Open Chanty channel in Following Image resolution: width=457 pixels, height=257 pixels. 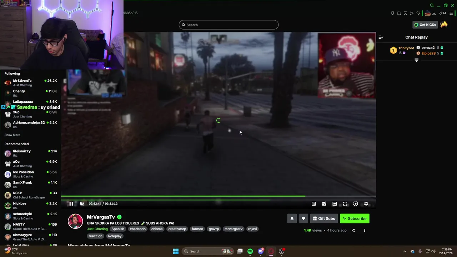pyautogui.click(x=31, y=93)
